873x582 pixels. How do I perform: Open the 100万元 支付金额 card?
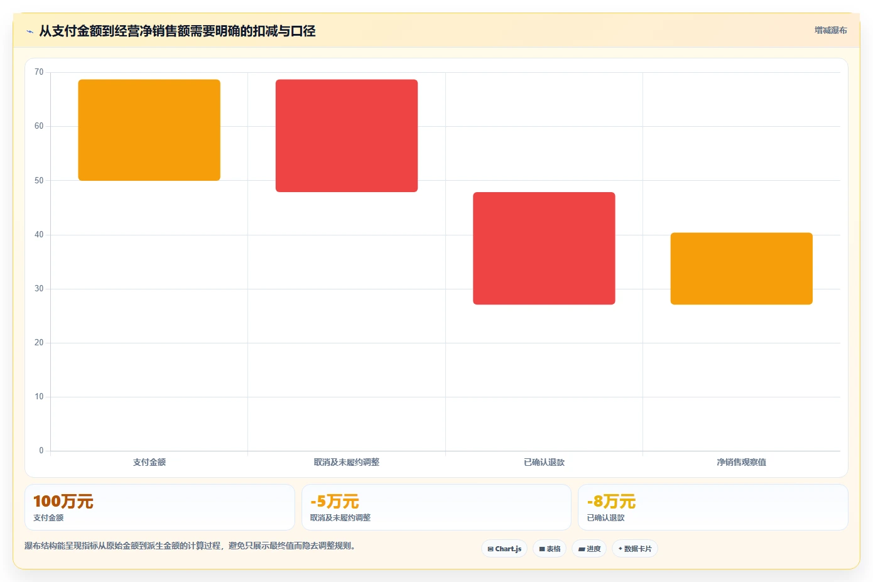coord(160,507)
